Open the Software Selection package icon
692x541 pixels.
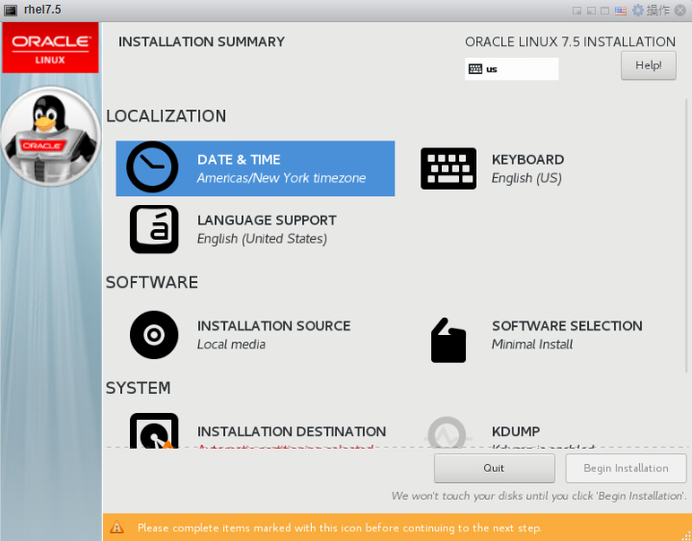(449, 340)
